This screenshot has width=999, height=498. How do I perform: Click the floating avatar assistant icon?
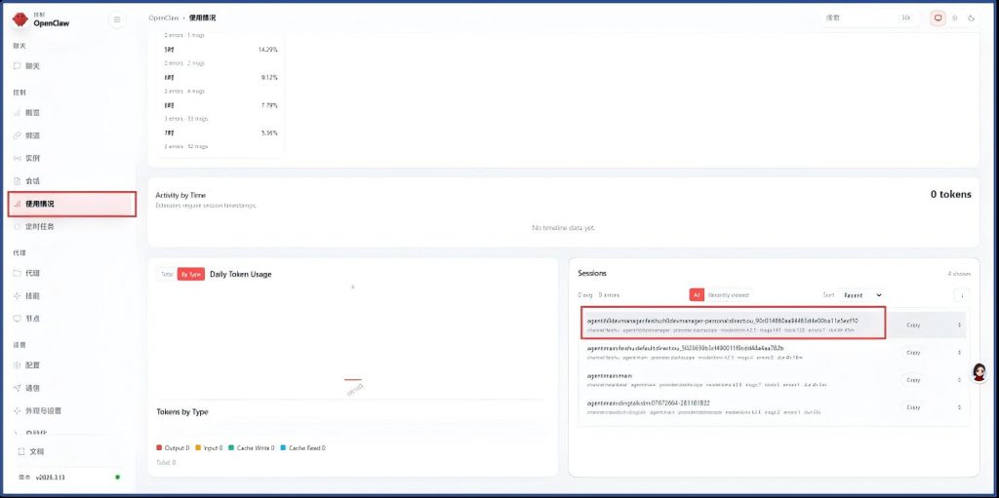[979, 372]
